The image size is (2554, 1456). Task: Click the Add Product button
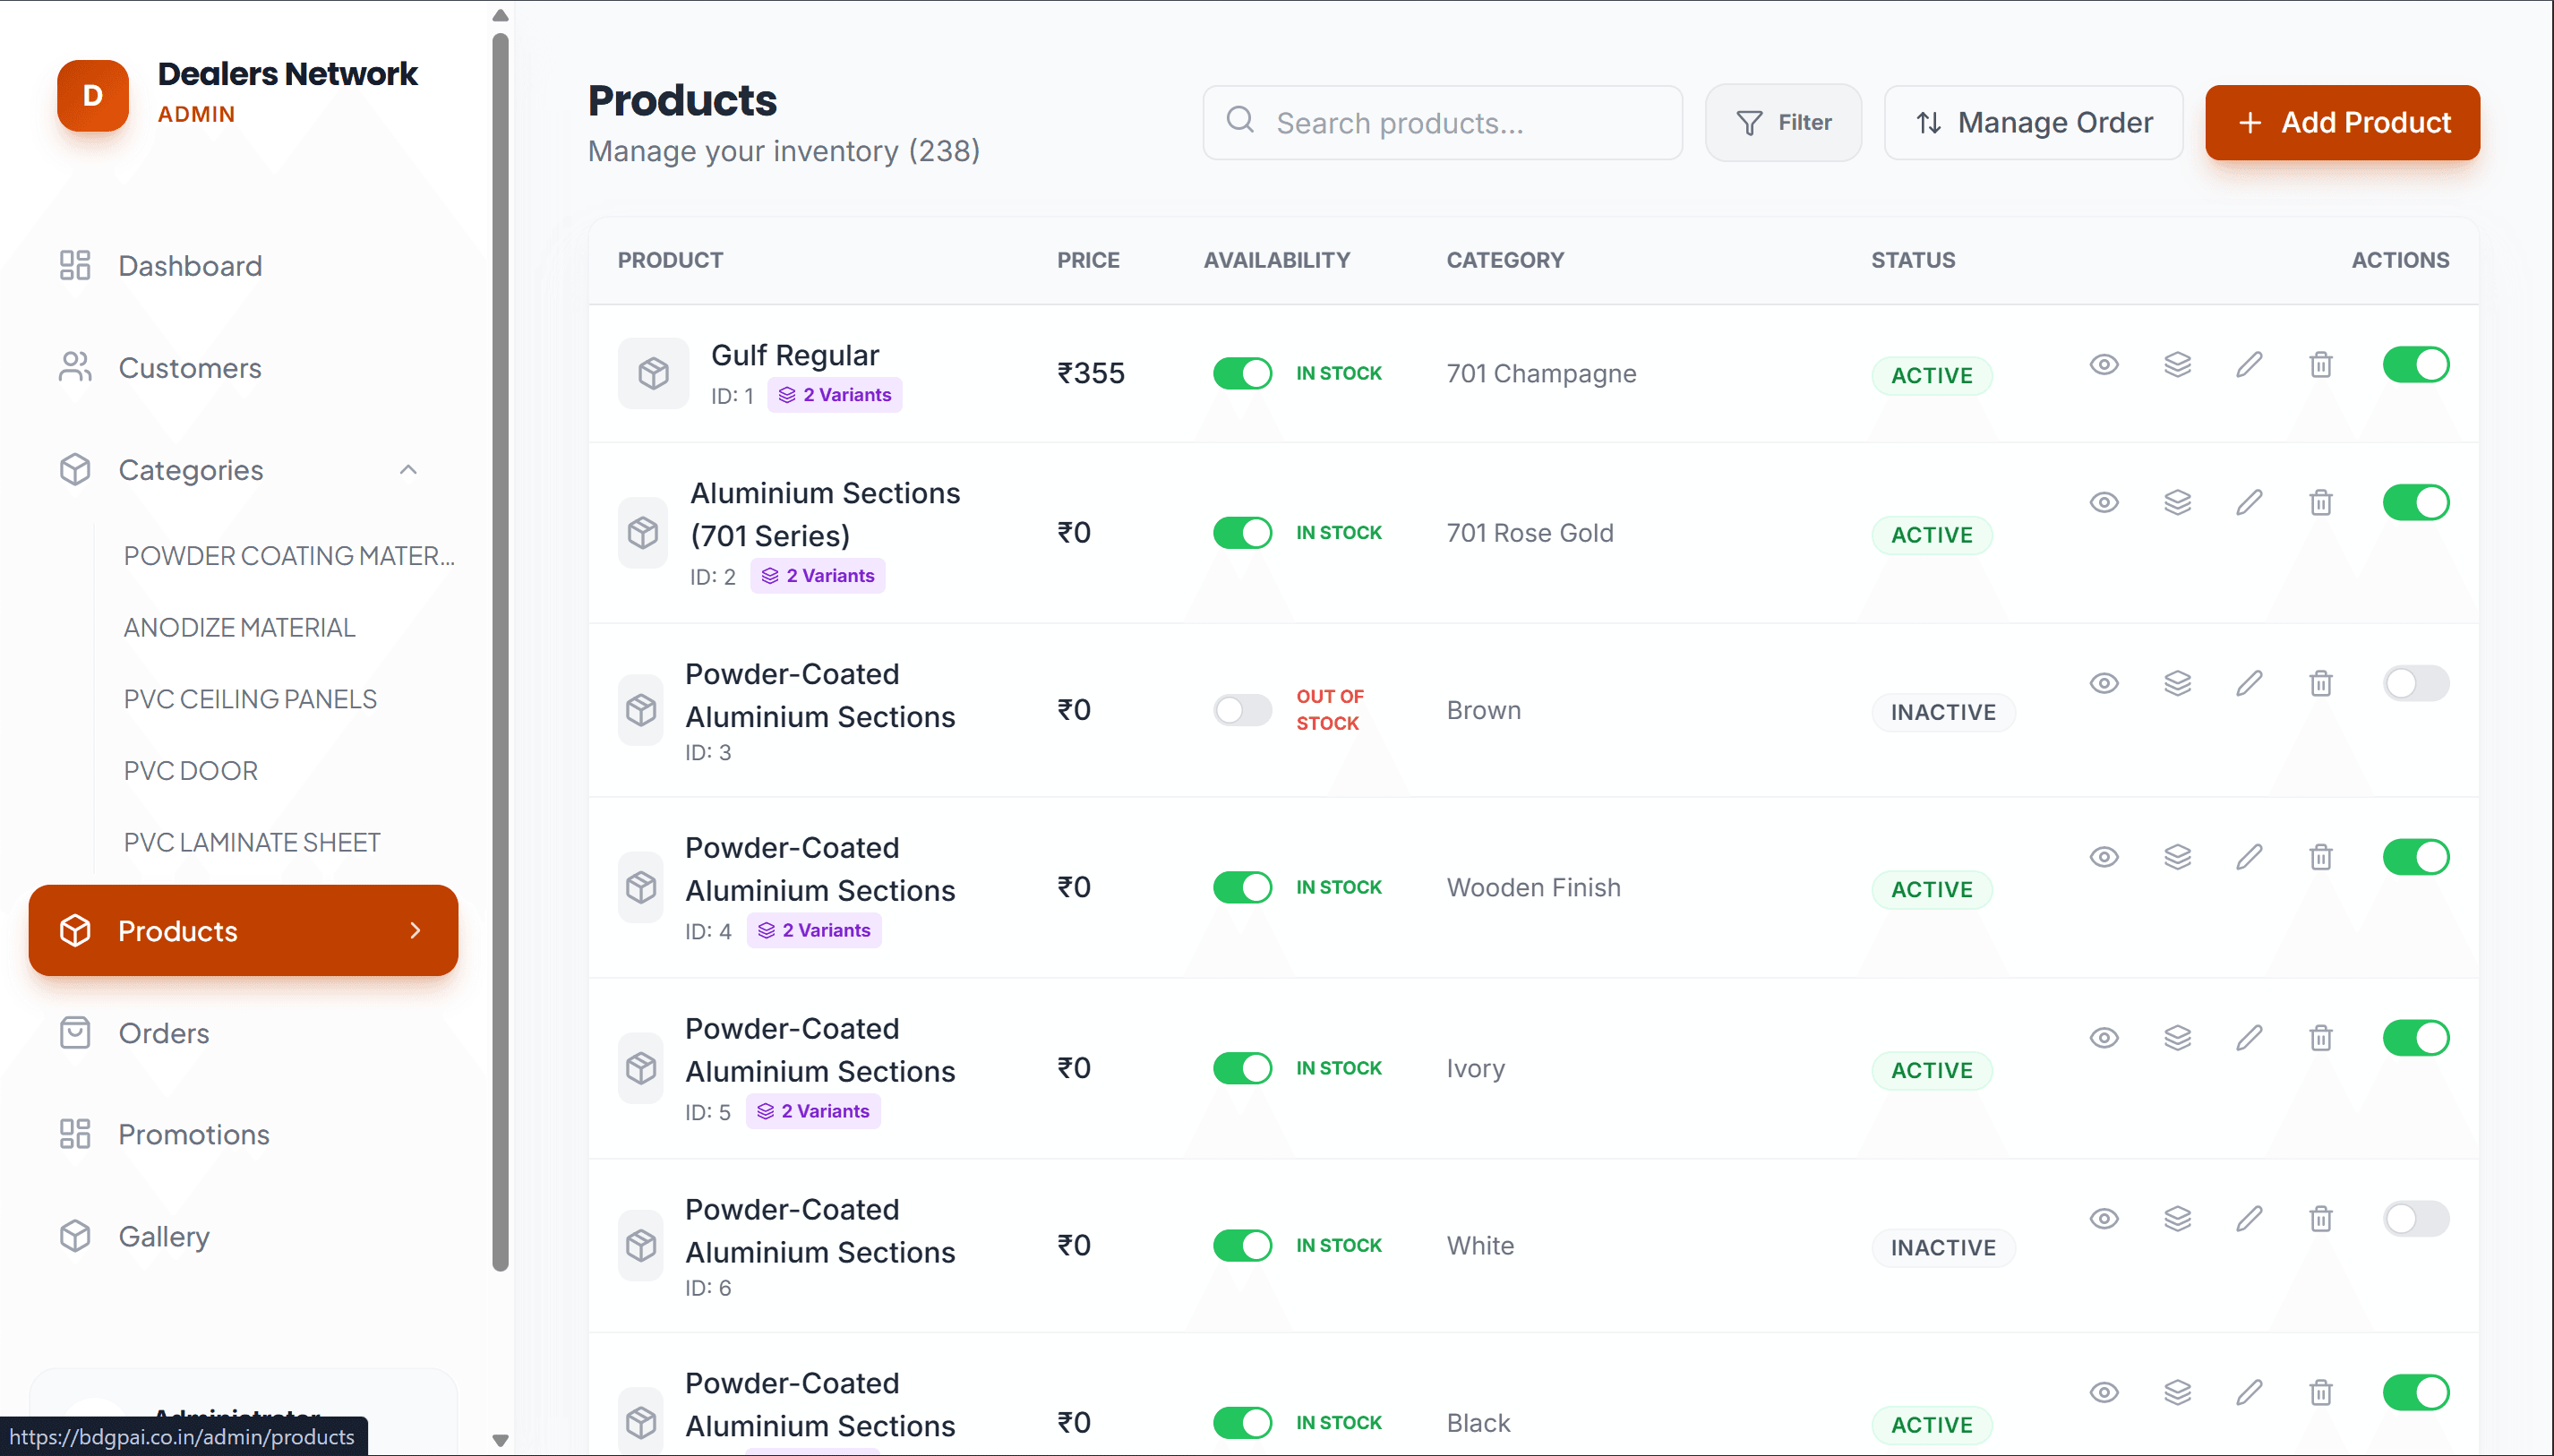click(x=2343, y=122)
